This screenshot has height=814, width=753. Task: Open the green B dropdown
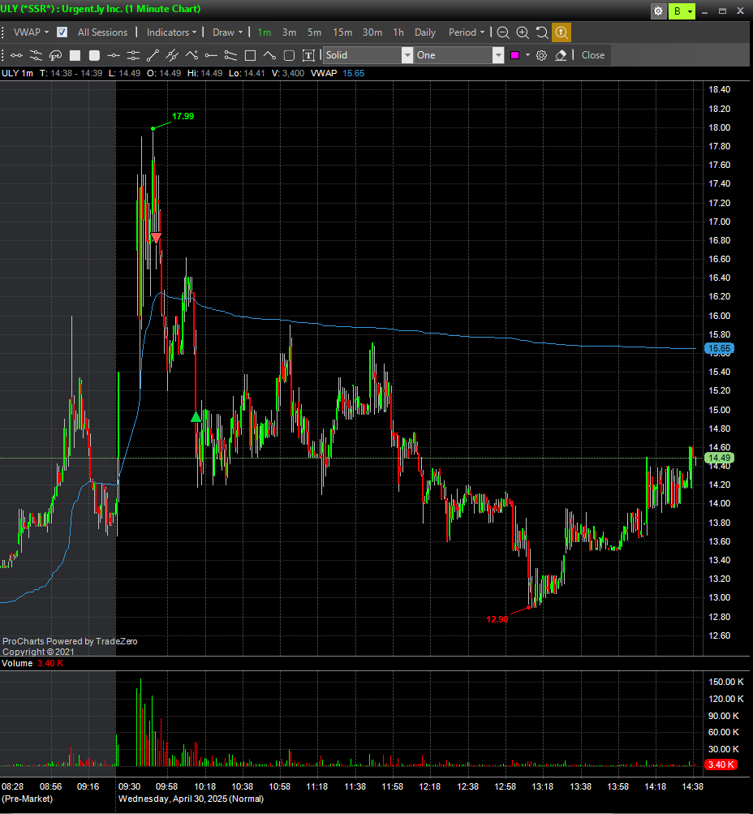click(682, 11)
